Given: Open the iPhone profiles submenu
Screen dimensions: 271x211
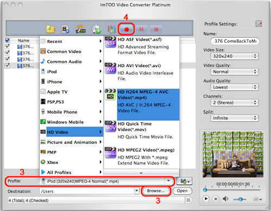Looking at the screenshot, I should coord(72,82).
